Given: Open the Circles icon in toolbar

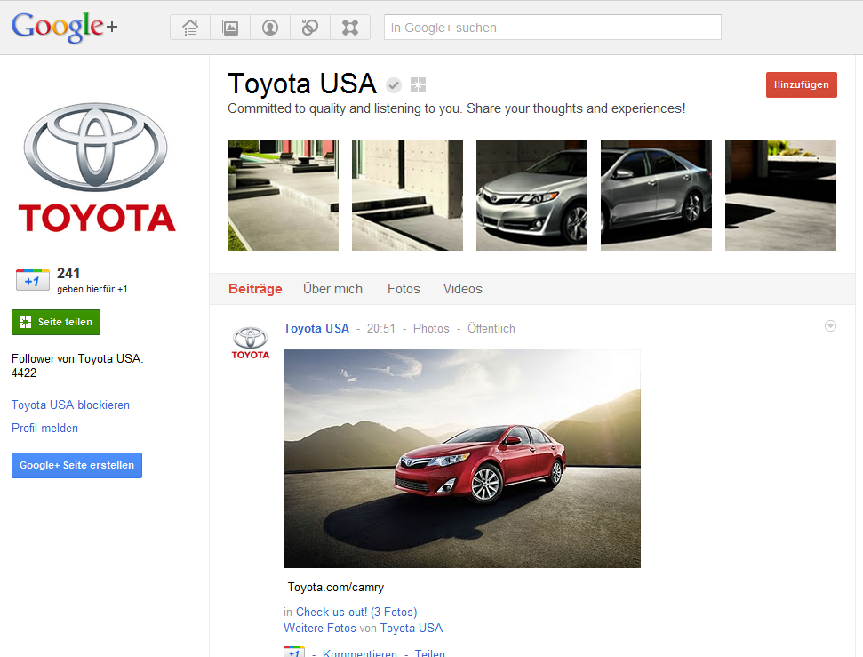Looking at the screenshot, I should [310, 27].
